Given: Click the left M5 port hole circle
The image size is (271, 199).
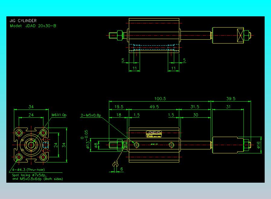Looking at the screenshot, I should click(x=136, y=145).
